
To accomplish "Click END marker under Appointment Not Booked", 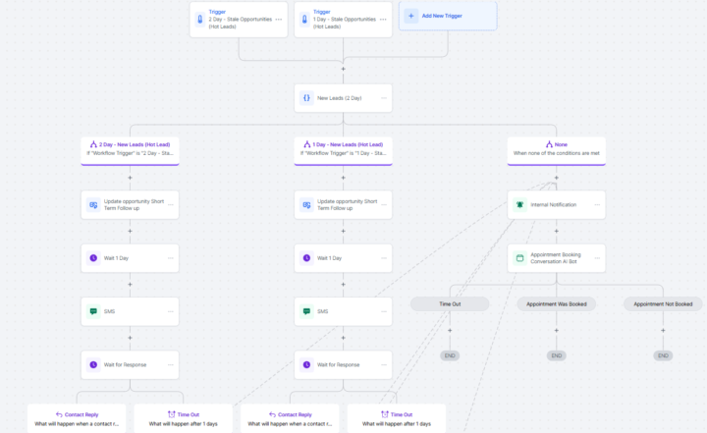I will pyautogui.click(x=663, y=355).
